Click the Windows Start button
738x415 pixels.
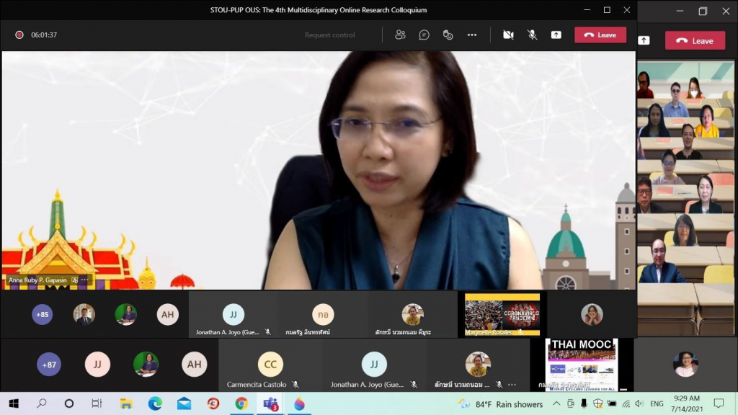coord(13,404)
